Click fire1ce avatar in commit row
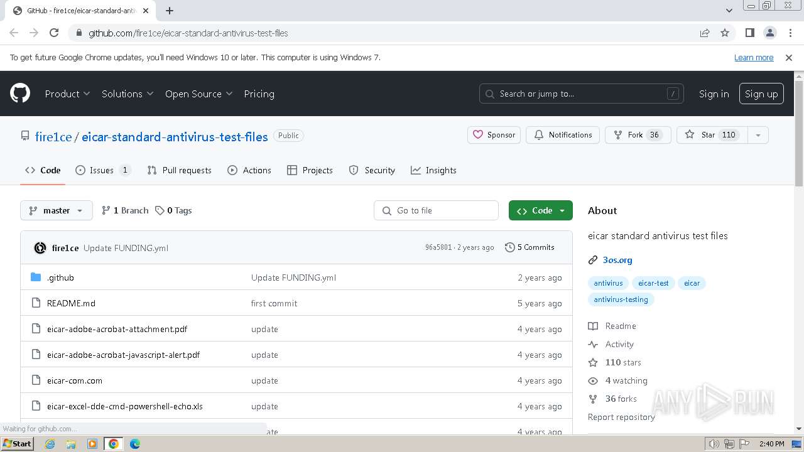The height and width of the screenshot is (452, 804). 40,248
